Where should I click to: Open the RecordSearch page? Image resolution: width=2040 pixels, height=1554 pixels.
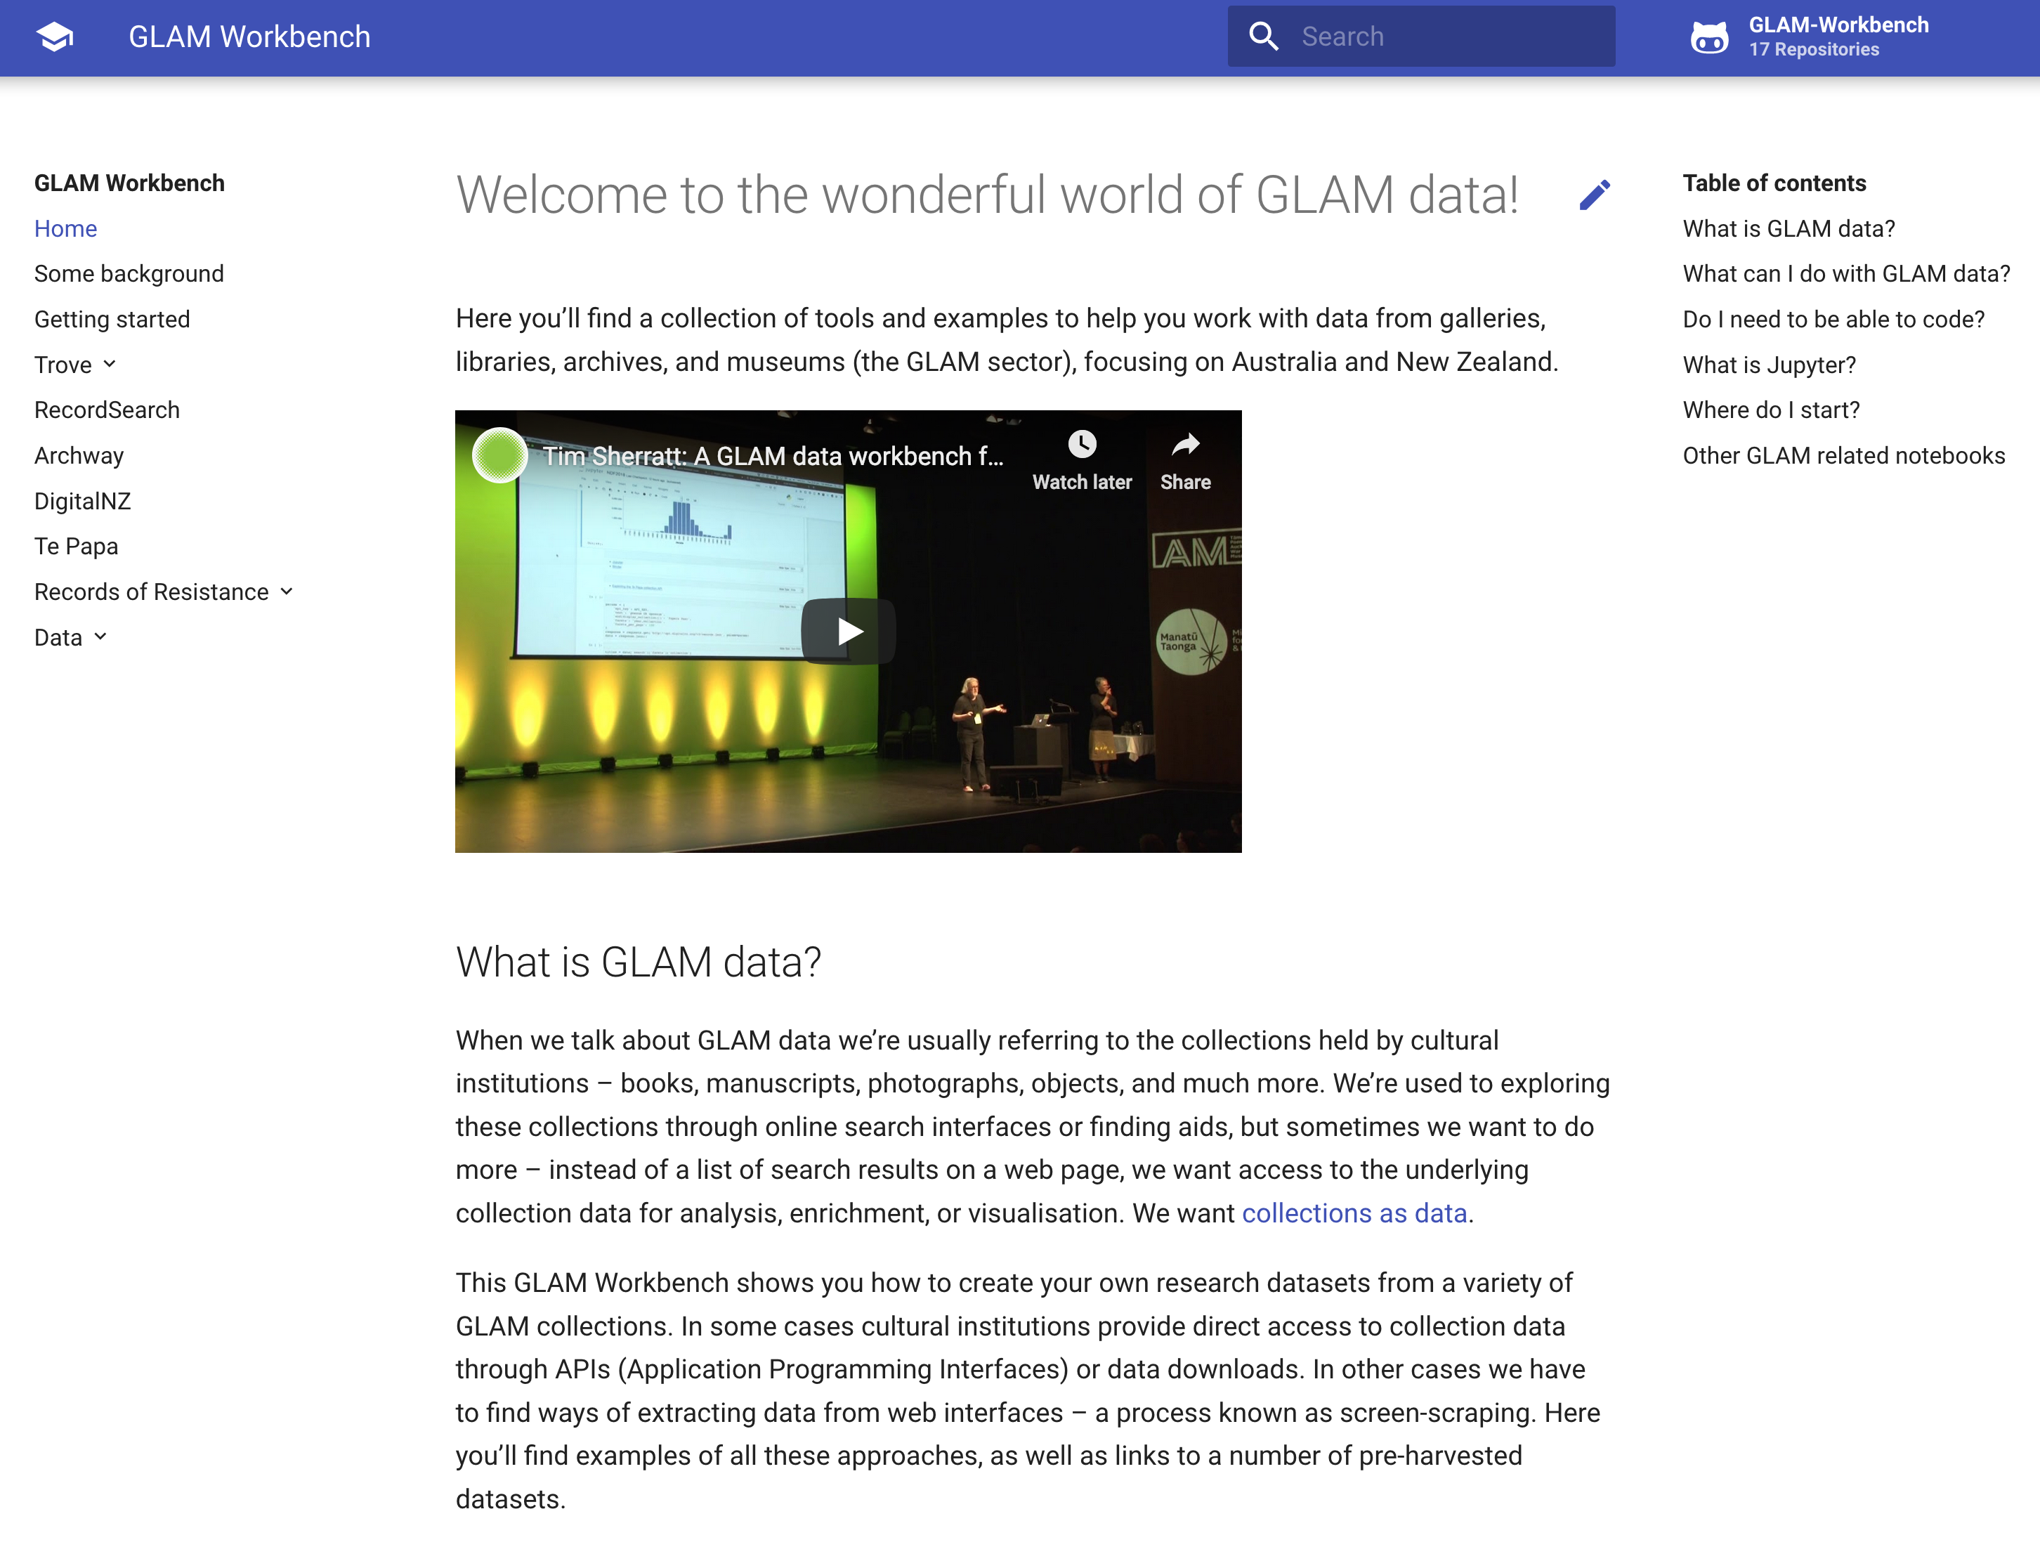point(107,410)
